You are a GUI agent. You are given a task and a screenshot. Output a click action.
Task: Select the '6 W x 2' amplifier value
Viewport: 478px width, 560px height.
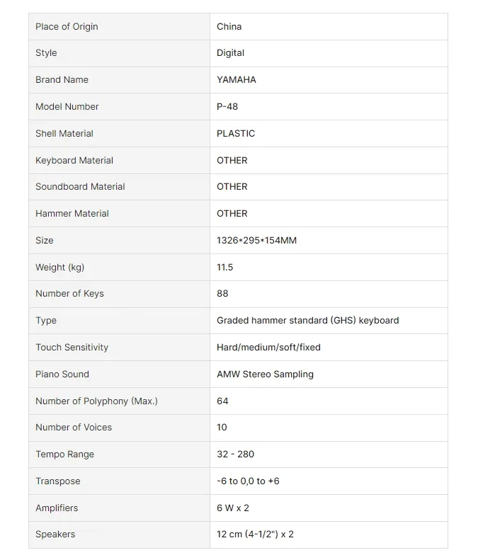pos(232,508)
